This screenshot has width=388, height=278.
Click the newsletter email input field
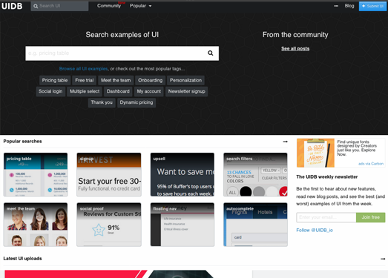point(326,217)
